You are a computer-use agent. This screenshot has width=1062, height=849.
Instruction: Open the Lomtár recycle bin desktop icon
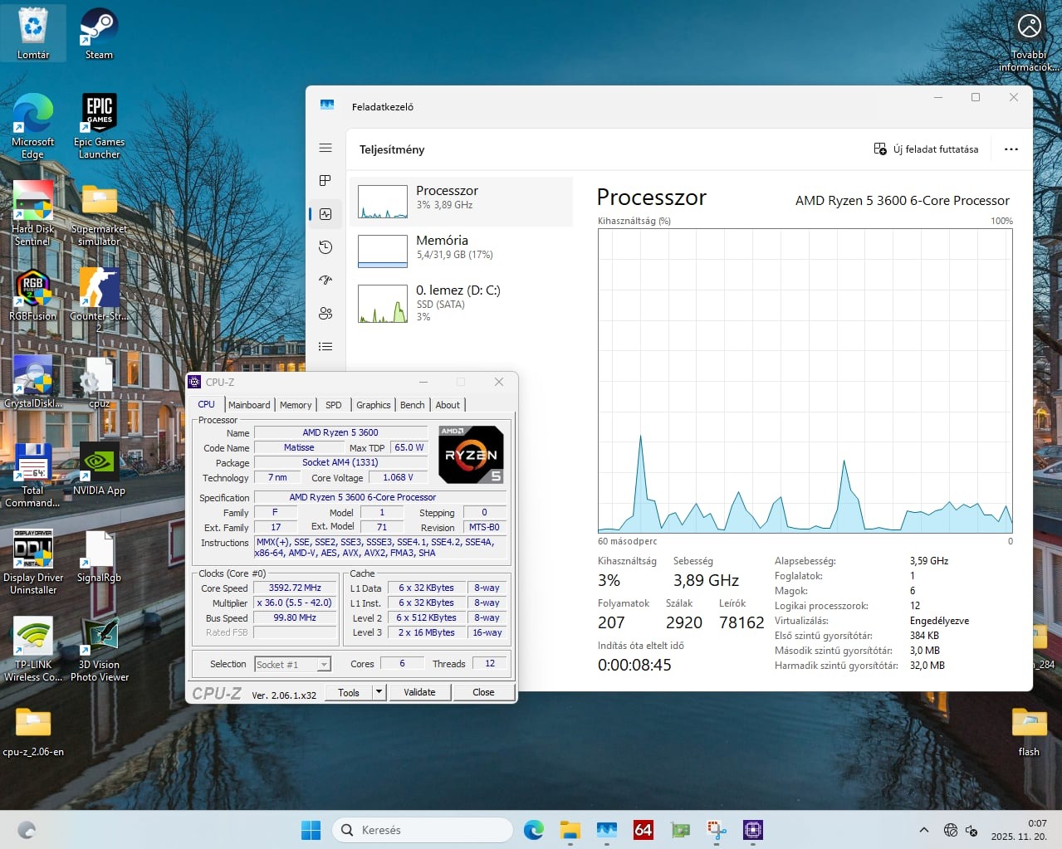coord(33,33)
